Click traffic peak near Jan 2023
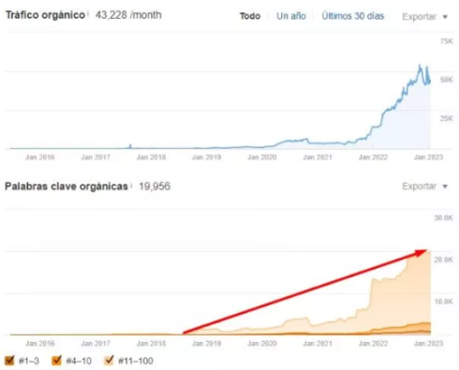The image size is (459, 370). 420,66
